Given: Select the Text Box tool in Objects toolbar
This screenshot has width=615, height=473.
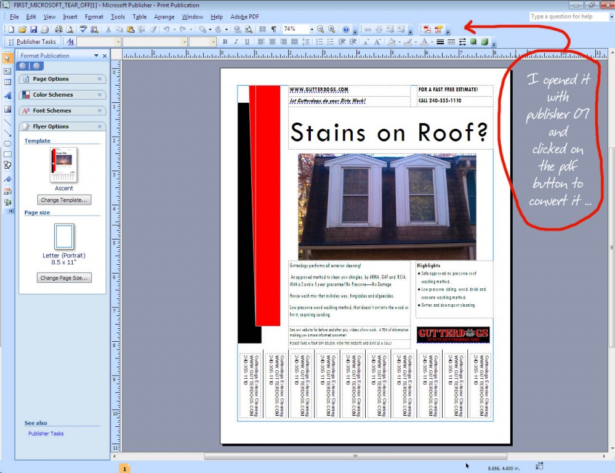Looking at the screenshot, I should click(7, 71).
